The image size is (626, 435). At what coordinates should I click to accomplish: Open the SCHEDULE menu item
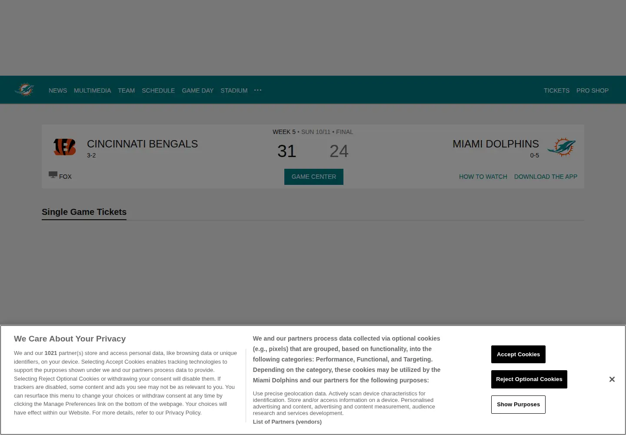pyautogui.click(x=158, y=90)
